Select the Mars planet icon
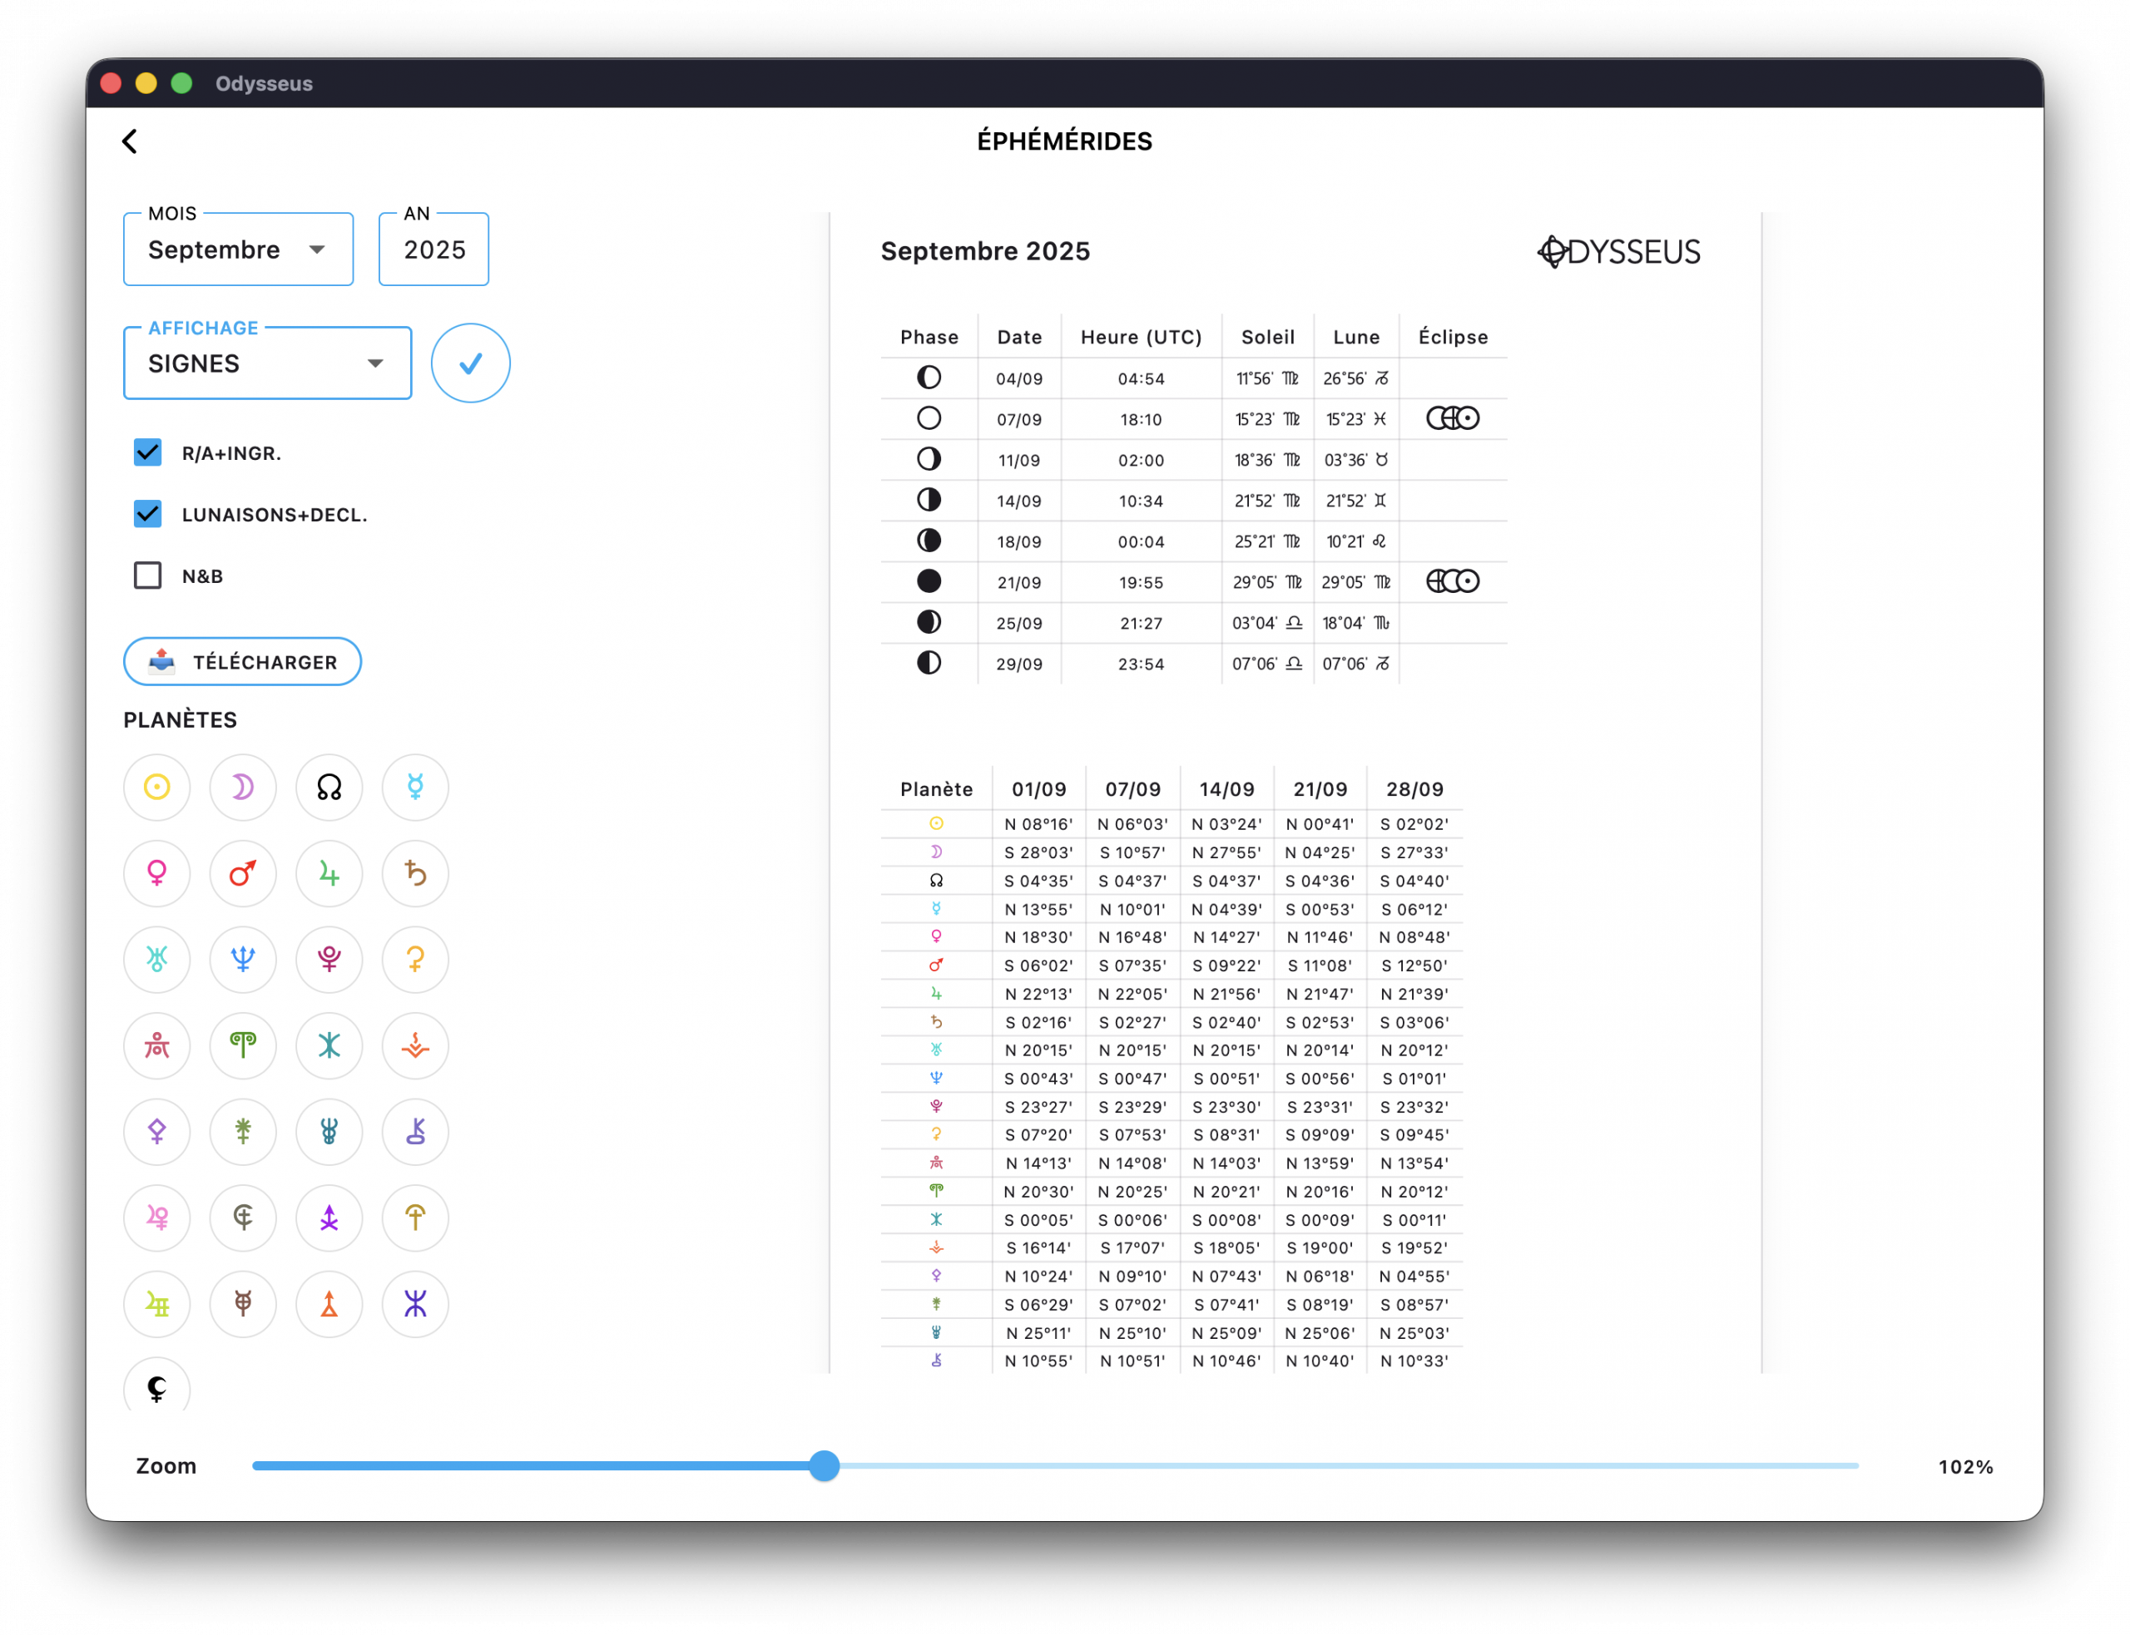The width and height of the screenshot is (2130, 1635). [x=242, y=873]
